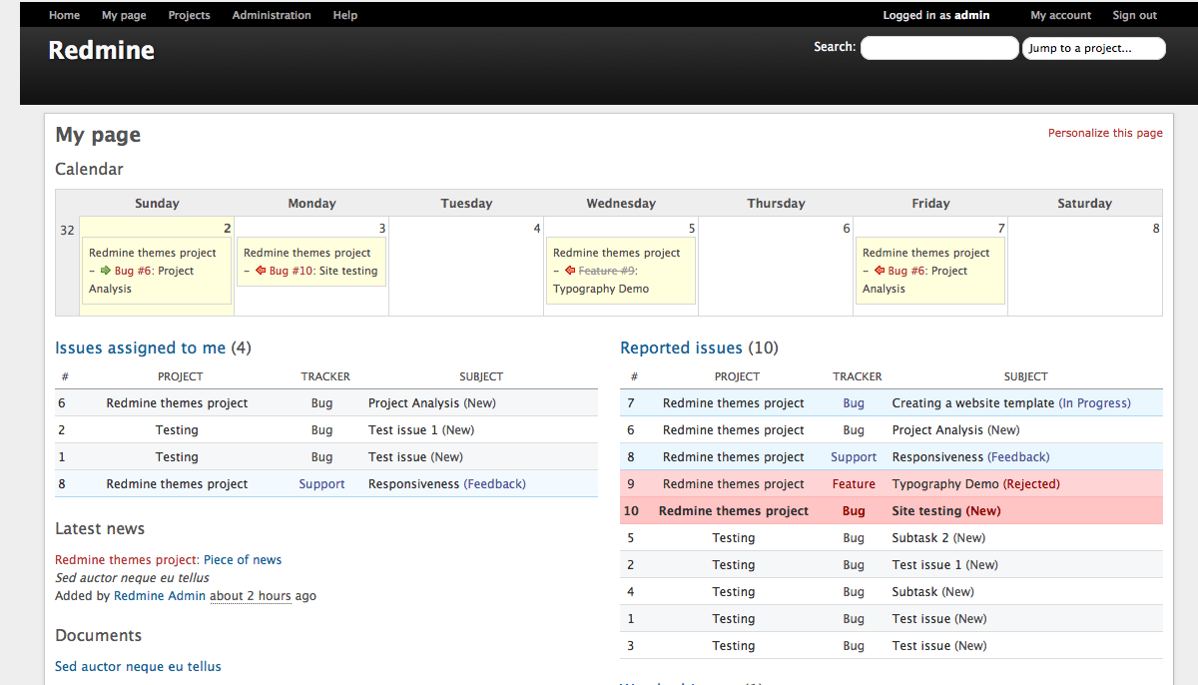Open Typography Demo (Rejected) issue
The image size is (1198, 685).
[975, 484]
